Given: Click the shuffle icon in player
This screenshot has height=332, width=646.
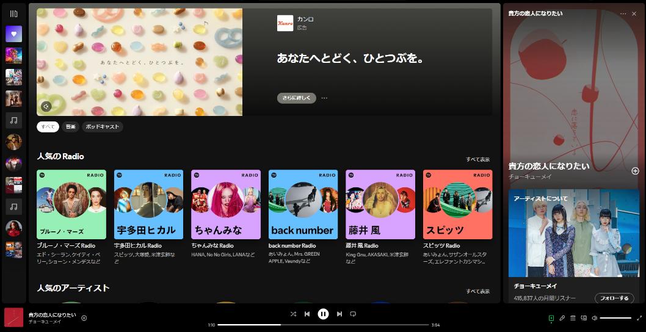Looking at the screenshot, I should click(x=293, y=314).
